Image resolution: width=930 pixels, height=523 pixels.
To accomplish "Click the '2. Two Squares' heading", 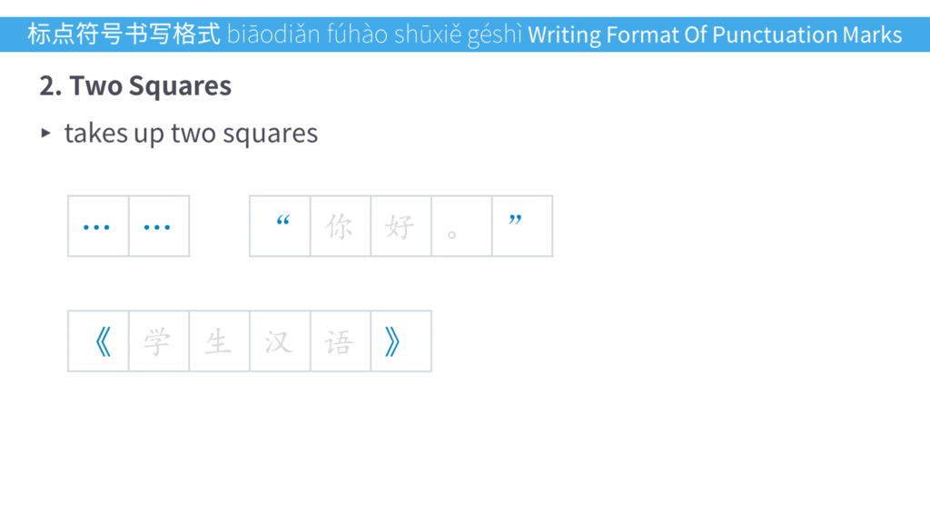I will pos(135,86).
